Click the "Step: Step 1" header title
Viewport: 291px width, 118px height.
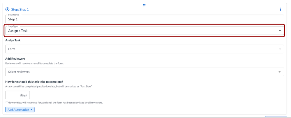coord(20,10)
